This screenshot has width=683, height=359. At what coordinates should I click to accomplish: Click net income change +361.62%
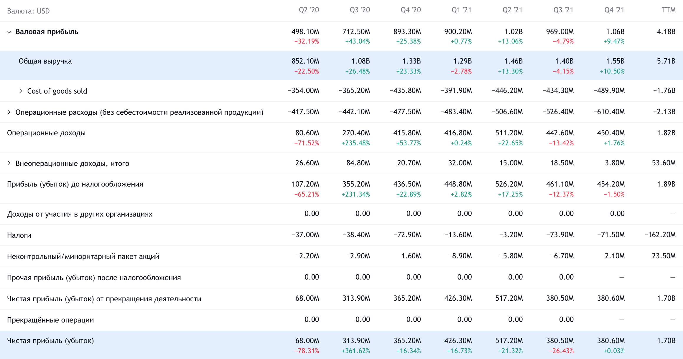(356, 351)
